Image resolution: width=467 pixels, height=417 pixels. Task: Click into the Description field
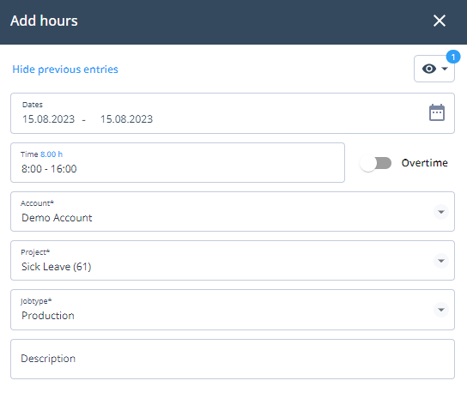(233, 359)
